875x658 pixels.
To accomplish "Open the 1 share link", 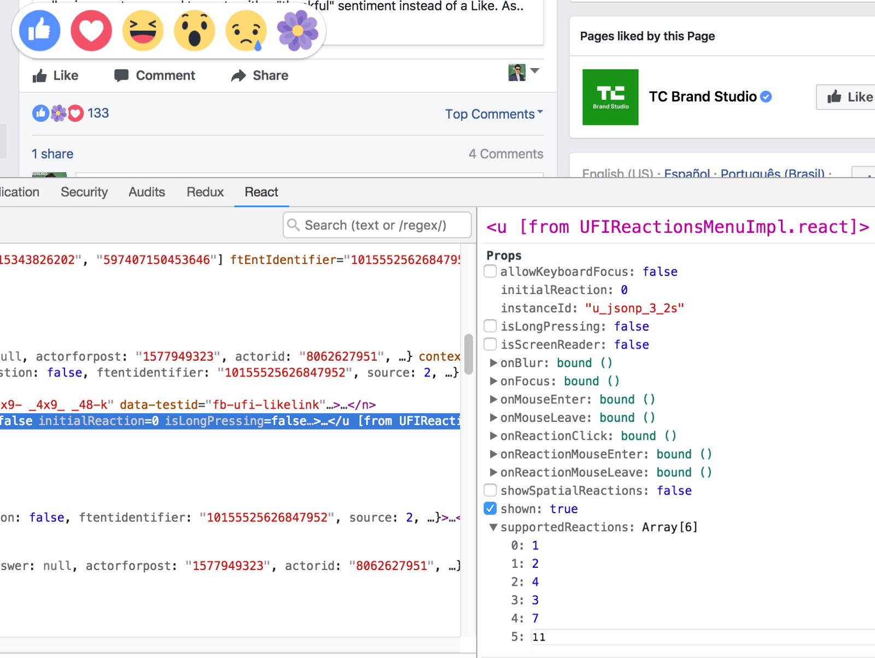I will click(52, 154).
